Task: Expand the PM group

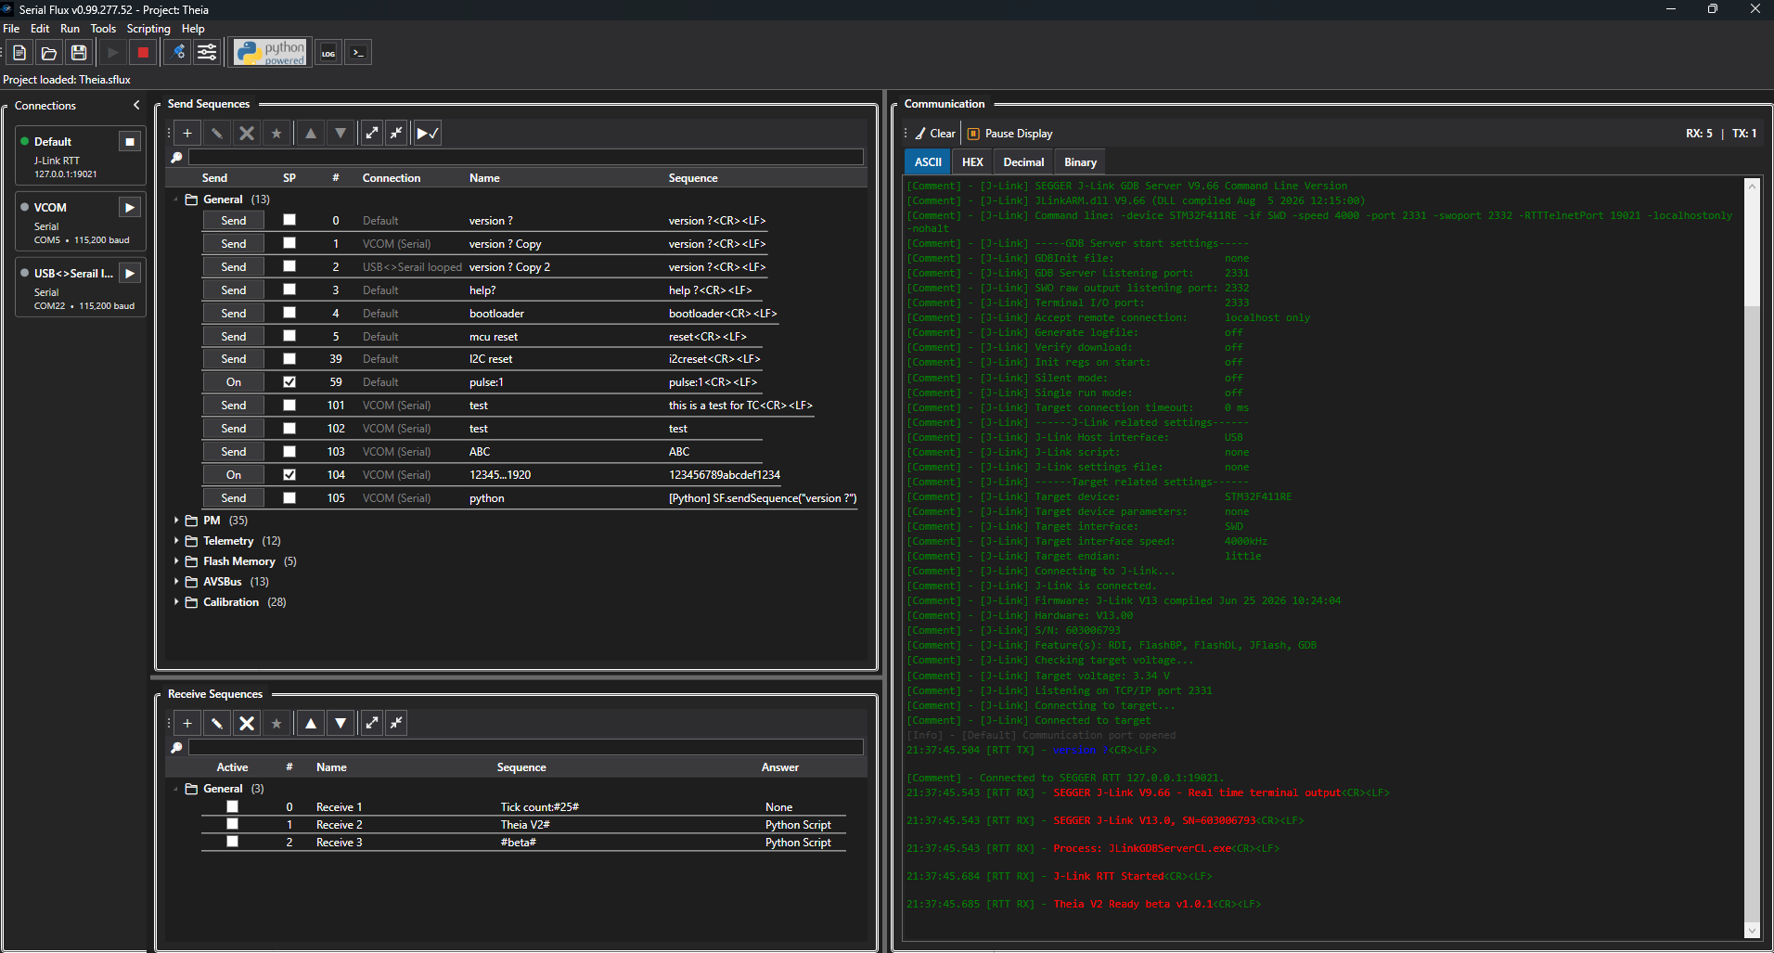Action: coord(176,521)
